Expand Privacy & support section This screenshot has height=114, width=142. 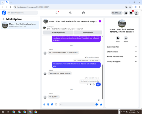[122, 62]
